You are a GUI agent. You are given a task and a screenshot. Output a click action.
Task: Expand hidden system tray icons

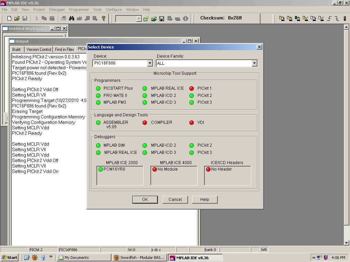click(314, 258)
